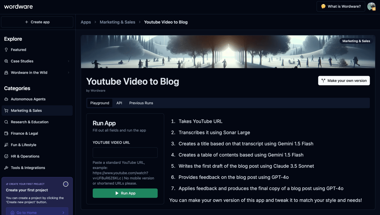
Task: Click the Research & Education search icon
Action: 6,122
